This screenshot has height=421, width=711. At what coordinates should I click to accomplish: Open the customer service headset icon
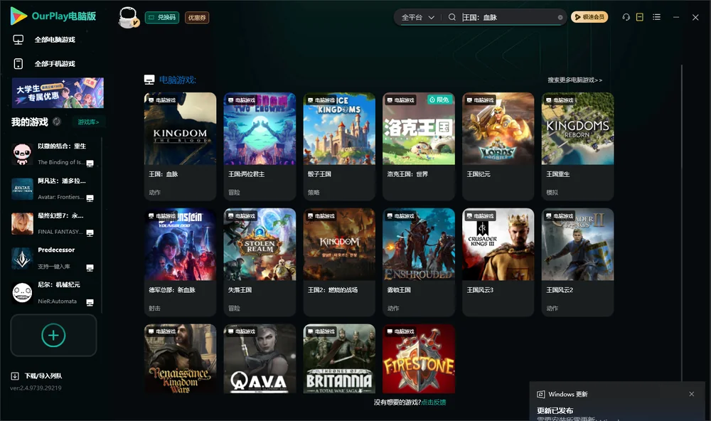[626, 17]
